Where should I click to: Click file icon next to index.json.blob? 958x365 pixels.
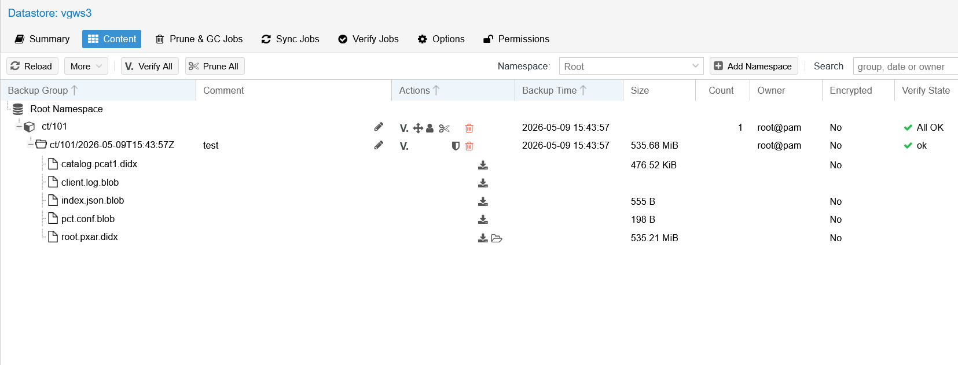pyautogui.click(x=53, y=200)
